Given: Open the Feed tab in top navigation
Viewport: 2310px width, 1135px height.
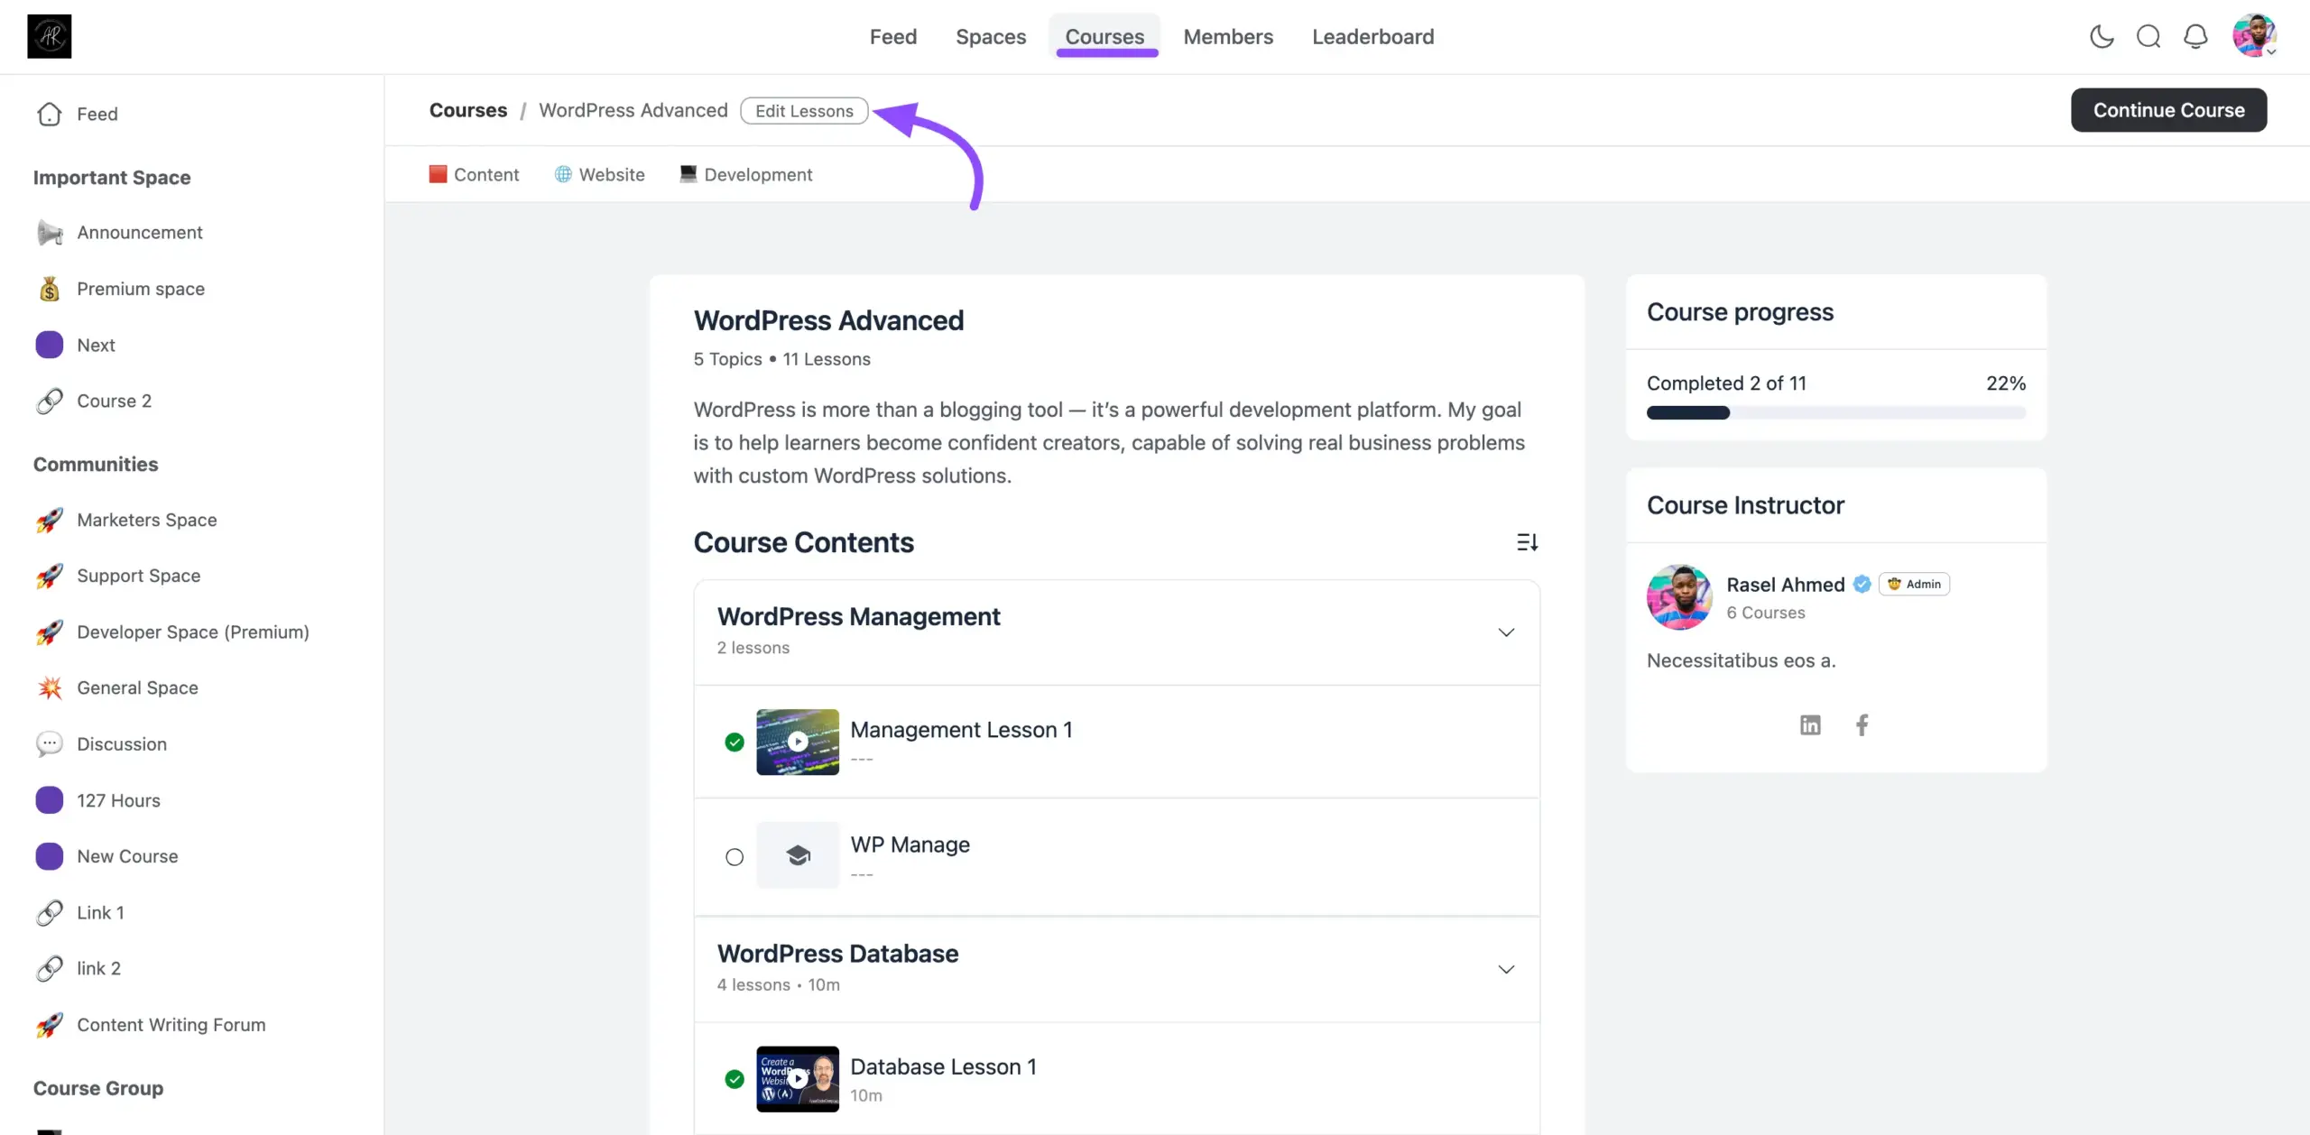Looking at the screenshot, I should [893, 36].
